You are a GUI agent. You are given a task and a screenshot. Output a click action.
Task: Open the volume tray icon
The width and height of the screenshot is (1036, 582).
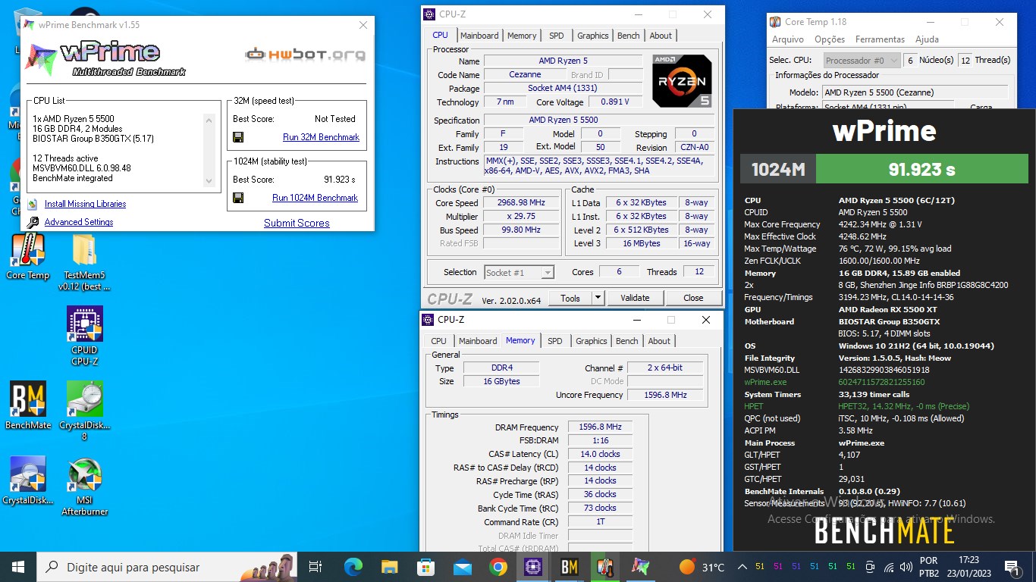click(x=906, y=567)
